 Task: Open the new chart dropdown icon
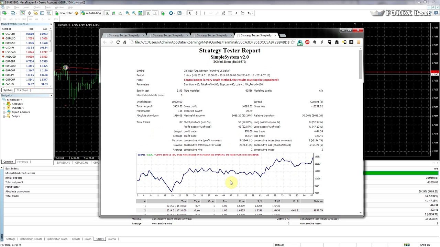(5, 13)
